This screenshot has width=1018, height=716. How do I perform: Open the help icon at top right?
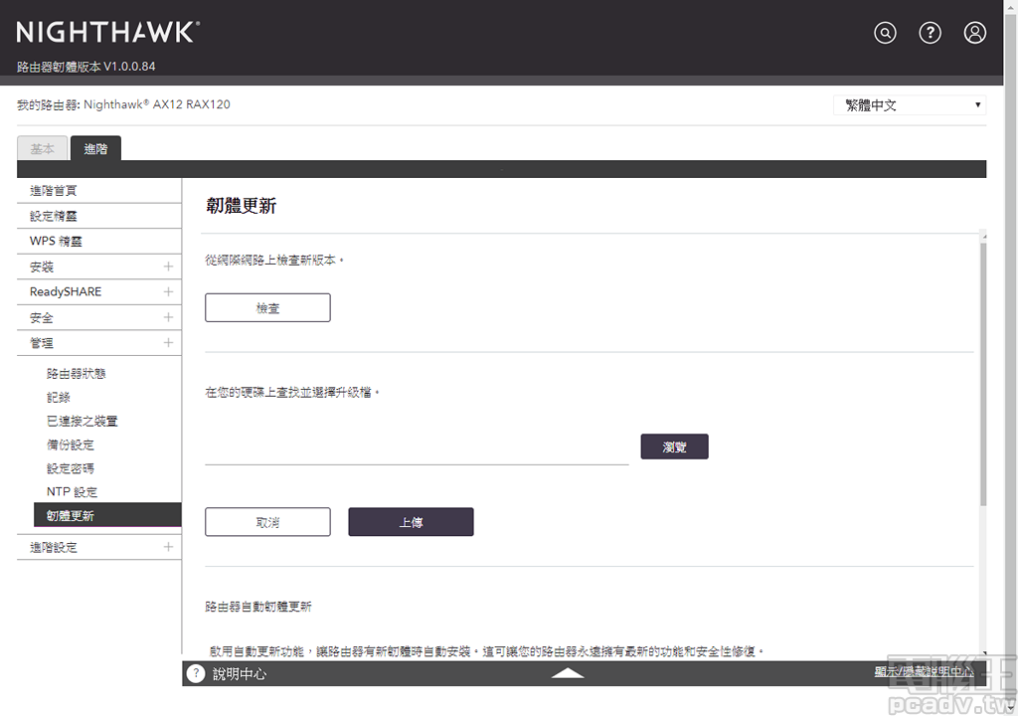(x=930, y=32)
